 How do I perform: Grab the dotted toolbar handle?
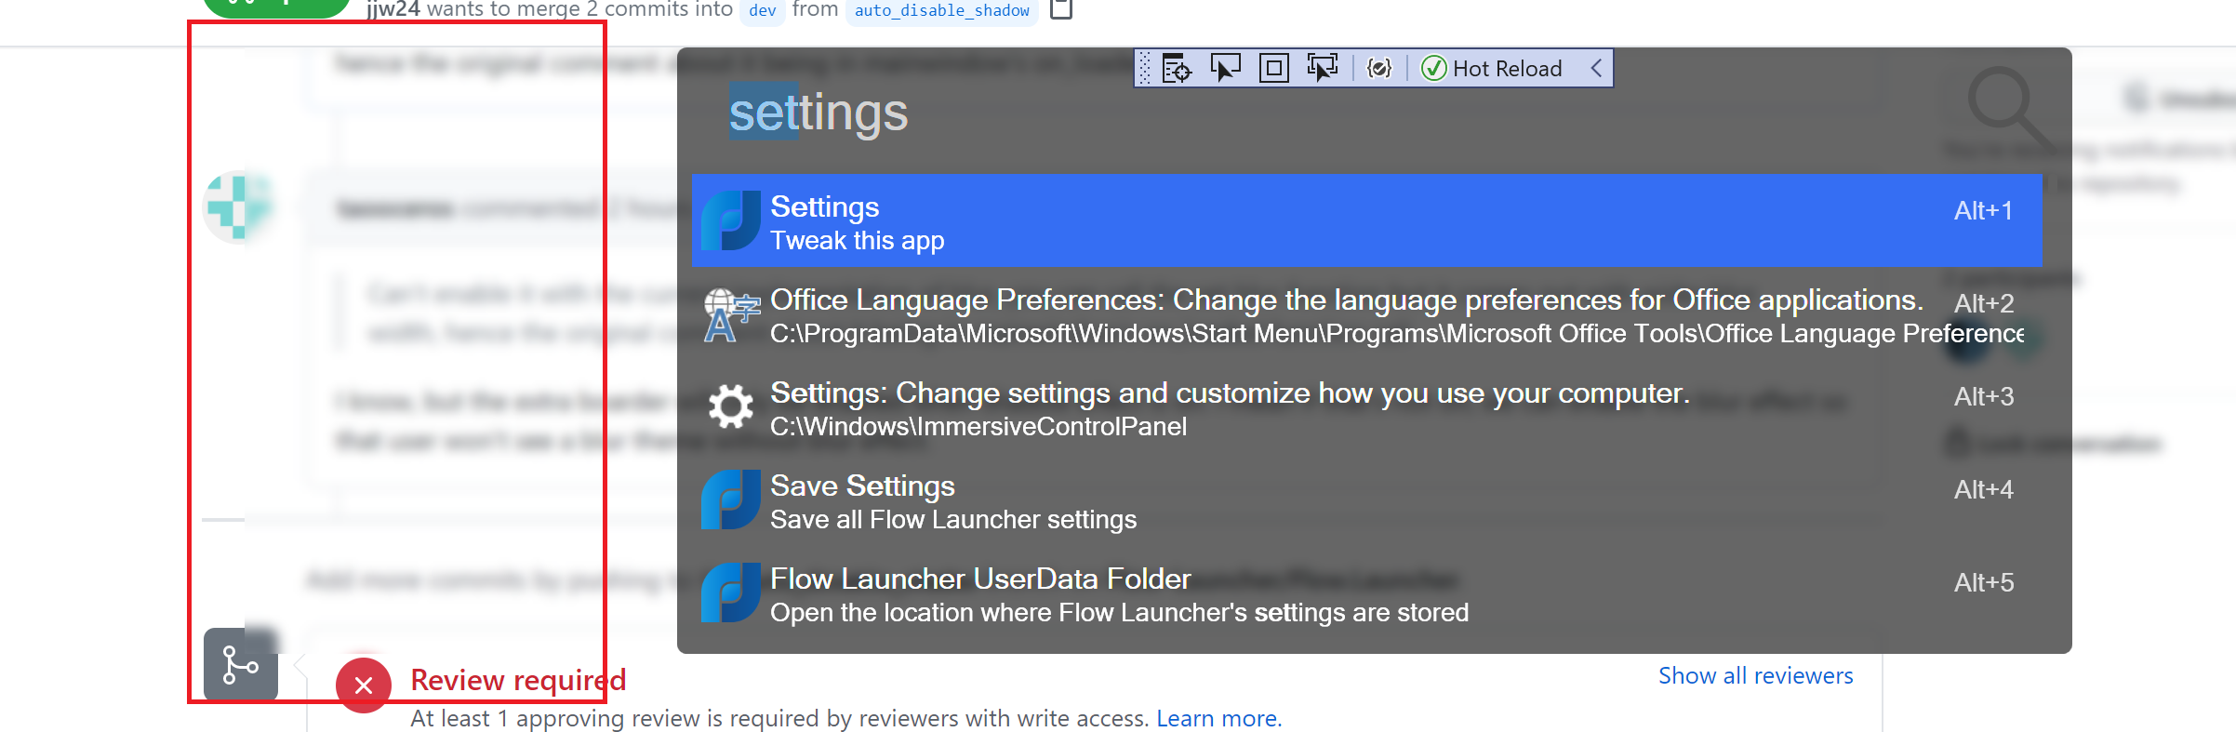(1145, 69)
